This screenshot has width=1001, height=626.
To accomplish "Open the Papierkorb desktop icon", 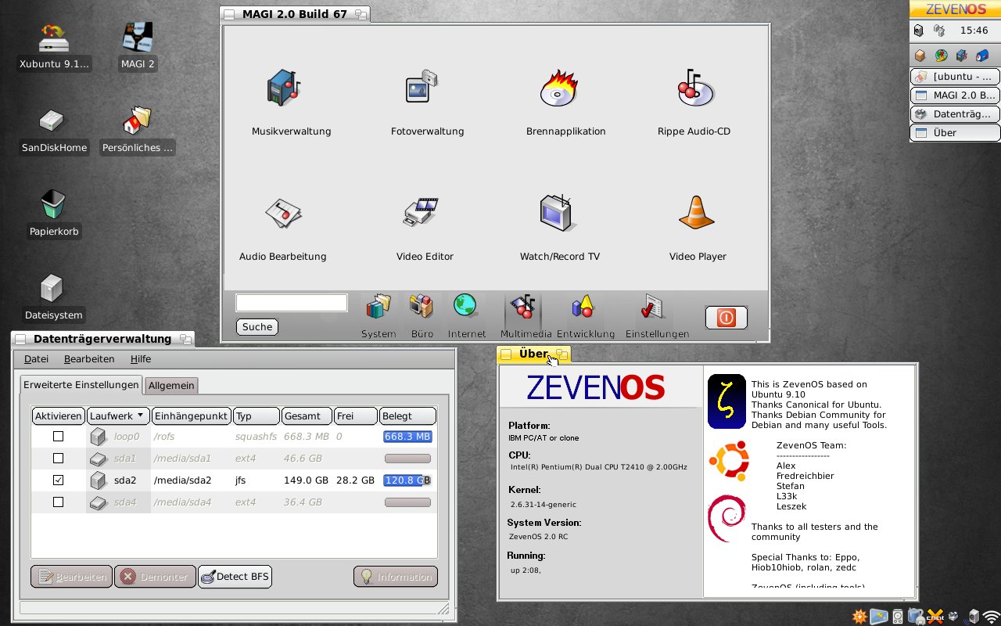I will 53,214.
